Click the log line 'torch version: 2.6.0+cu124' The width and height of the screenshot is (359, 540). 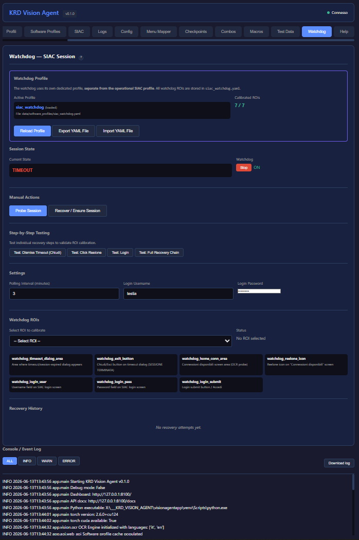[x=60, y=514]
